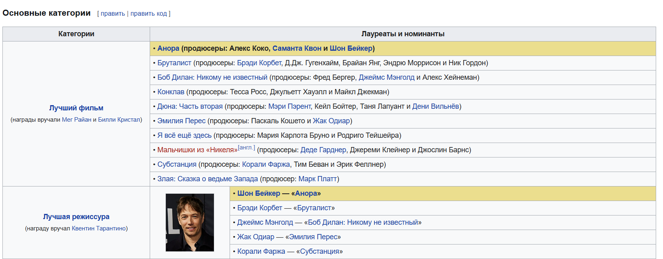Open the «править код» source edit link
Viewport: 663px width, 259px height.
click(148, 14)
